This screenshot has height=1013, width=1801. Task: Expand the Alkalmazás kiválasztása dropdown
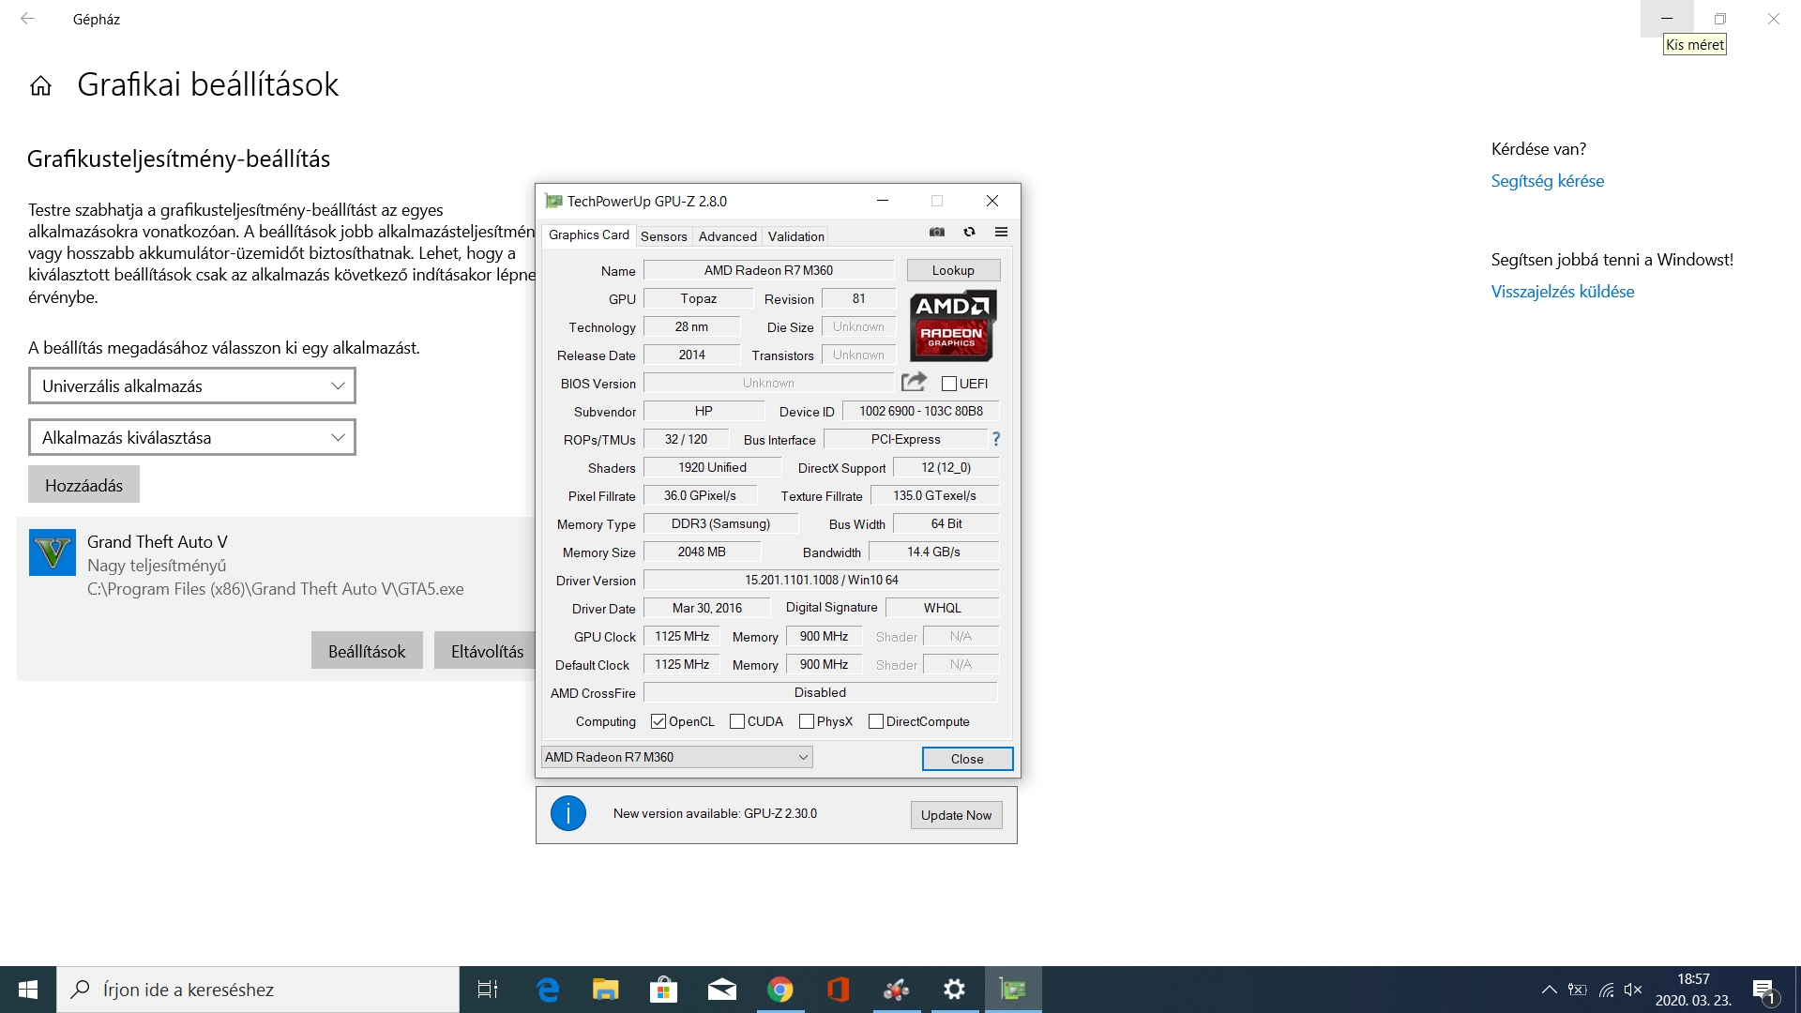pyautogui.click(x=192, y=437)
